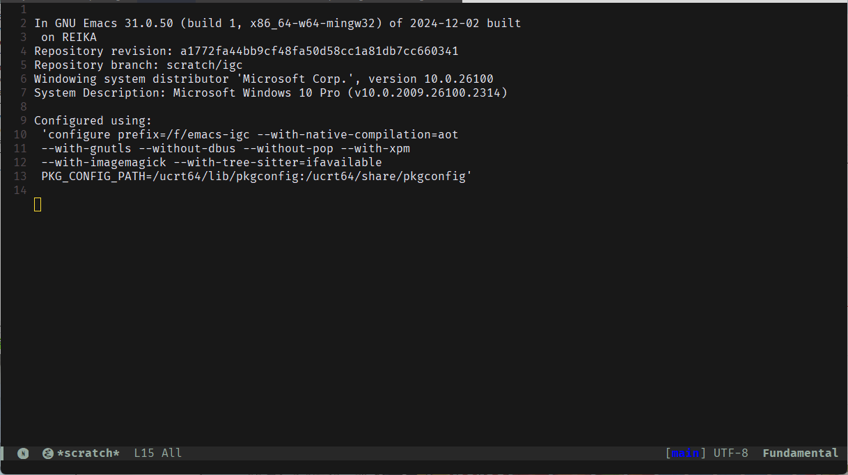Image resolution: width=848 pixels, height=475 pixels.
Task: Click line number 13 in the gutter
Action: 20,176
